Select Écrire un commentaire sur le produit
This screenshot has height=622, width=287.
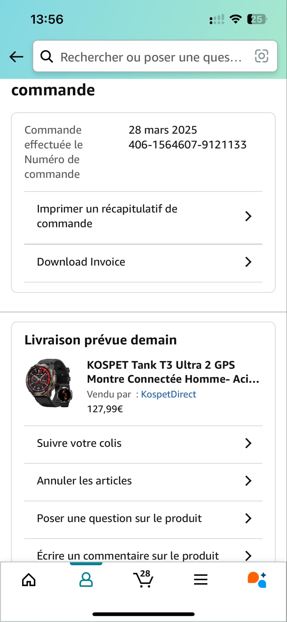[x=128, y=555]
